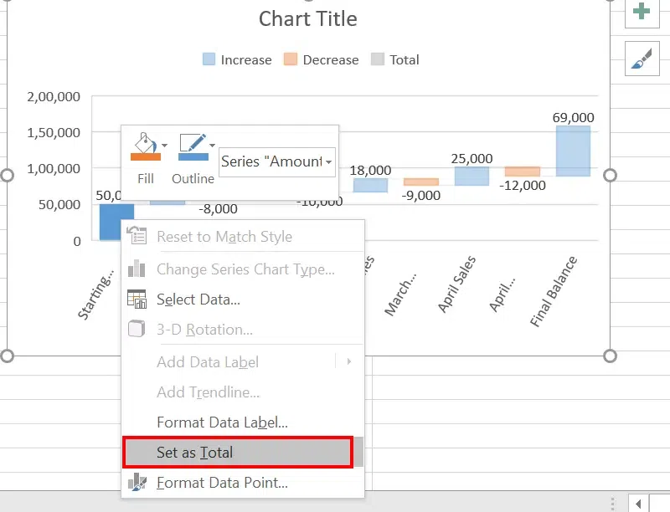Image resolution: width=670 pixels, height=512 pixels.
Task: Expand the Outline color dropdown arrow
Action: 212,146
